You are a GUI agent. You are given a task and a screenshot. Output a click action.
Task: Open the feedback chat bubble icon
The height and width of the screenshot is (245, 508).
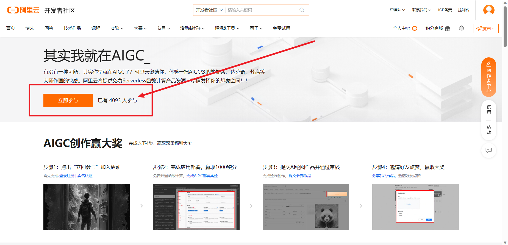coord(488,150)
